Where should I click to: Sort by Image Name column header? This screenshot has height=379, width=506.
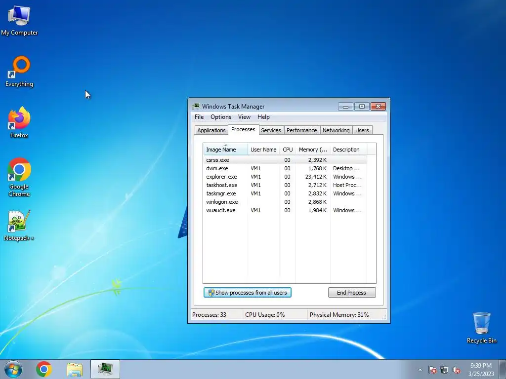(x=225, y=150)
